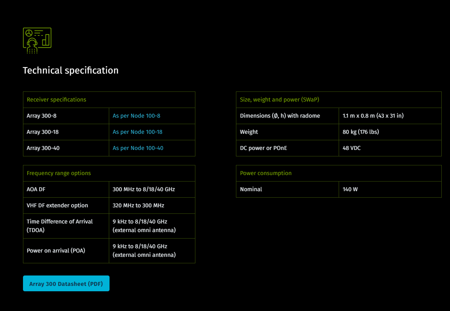Select the Array 300-18 row label
450x311 pixels.
(43, 132)
